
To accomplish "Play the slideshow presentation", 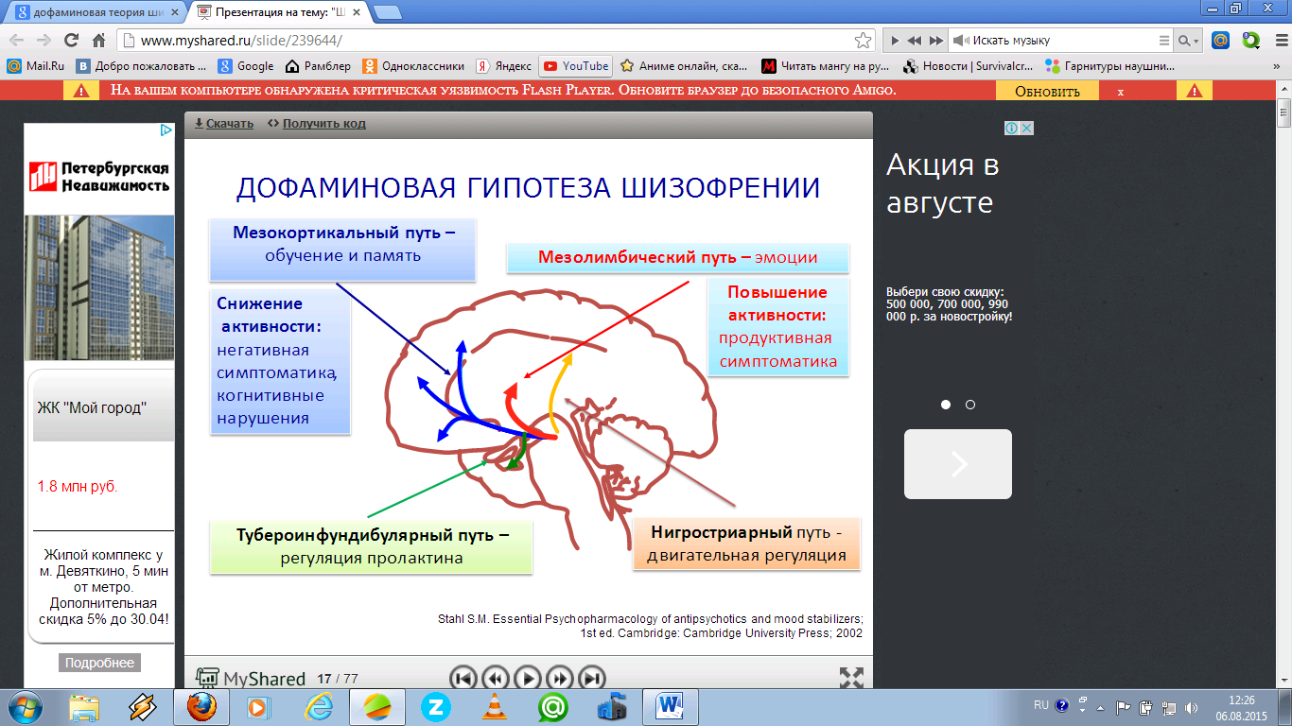I will tap(527, 678).
